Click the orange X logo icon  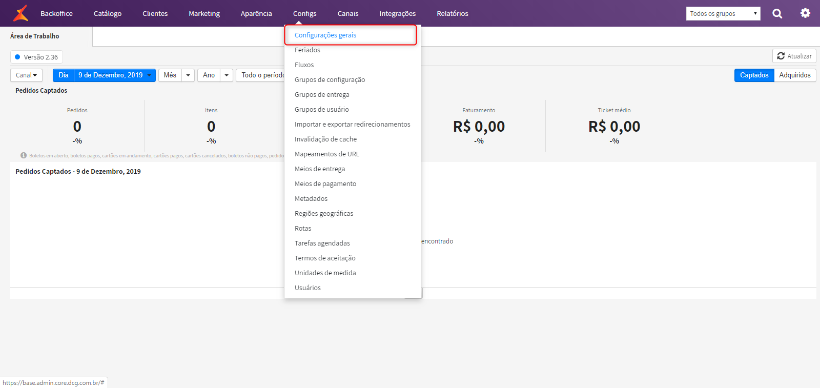(x=20, y=13)
